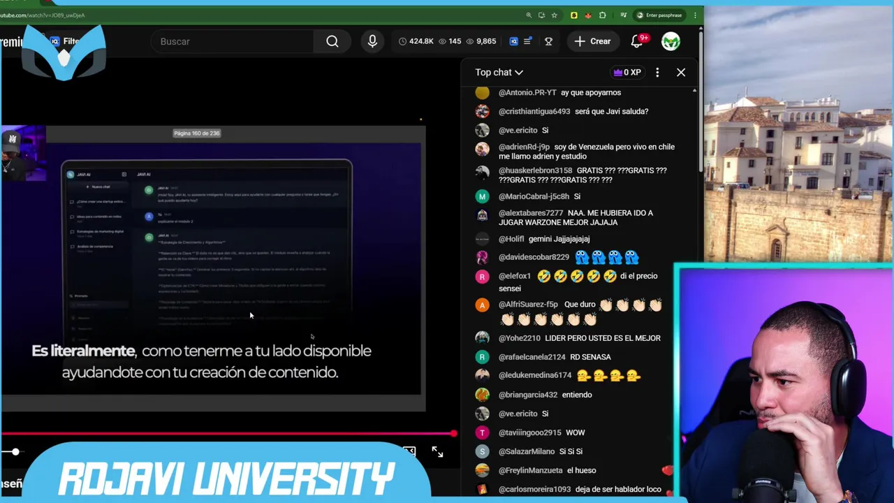This screenshot has width=894, height=503.
Task: Click the trophy icon in YouTube header
Action: coord(548,41)
